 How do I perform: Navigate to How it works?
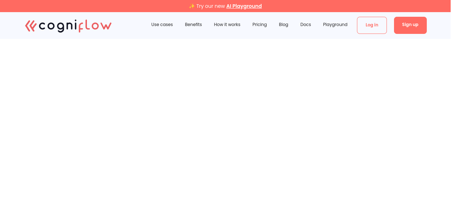tap(227, 25)
